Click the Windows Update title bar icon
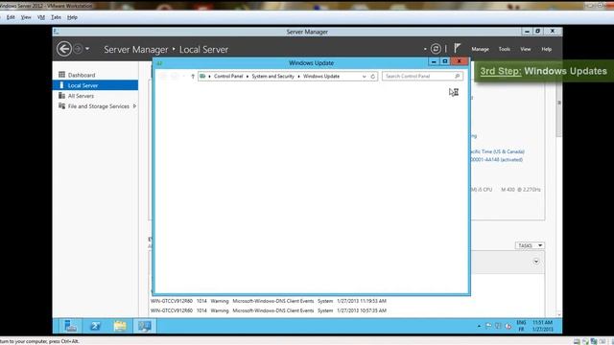This screenshot has height=345, width=614. pyautogui.click(x=159, y=63)
